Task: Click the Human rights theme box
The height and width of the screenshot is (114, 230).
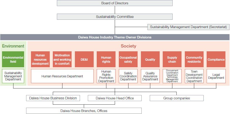Action: point(106,59)
